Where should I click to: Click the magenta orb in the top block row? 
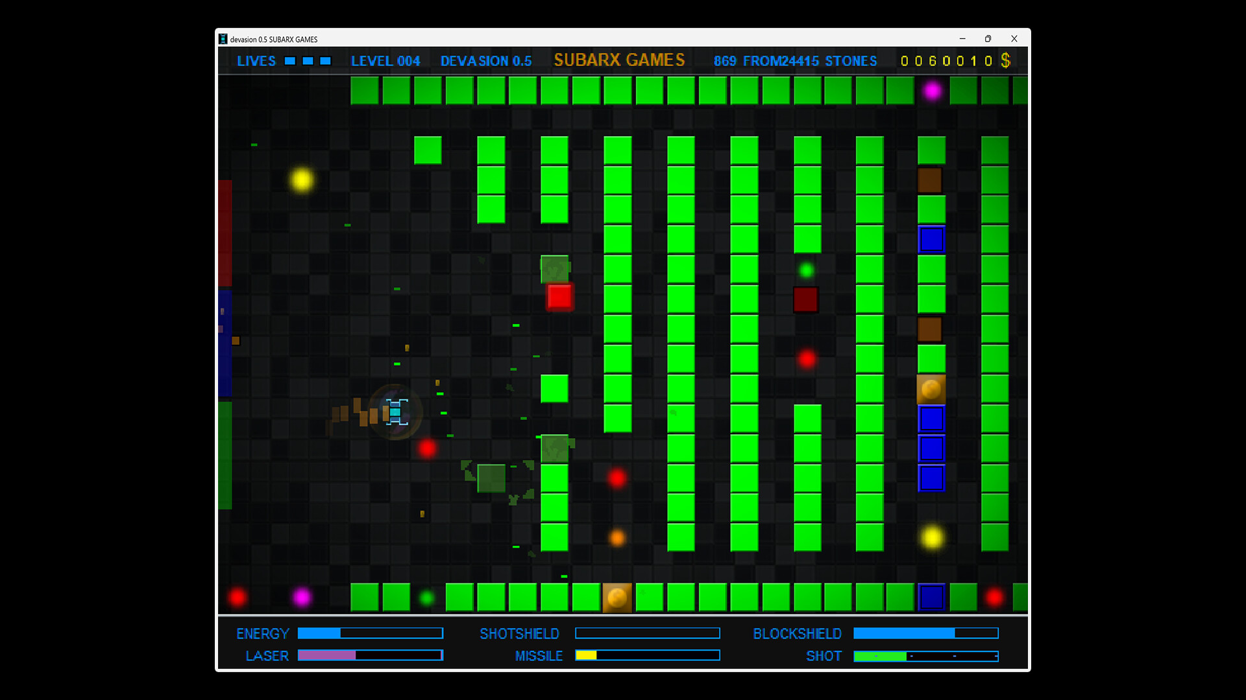[933, 92]
